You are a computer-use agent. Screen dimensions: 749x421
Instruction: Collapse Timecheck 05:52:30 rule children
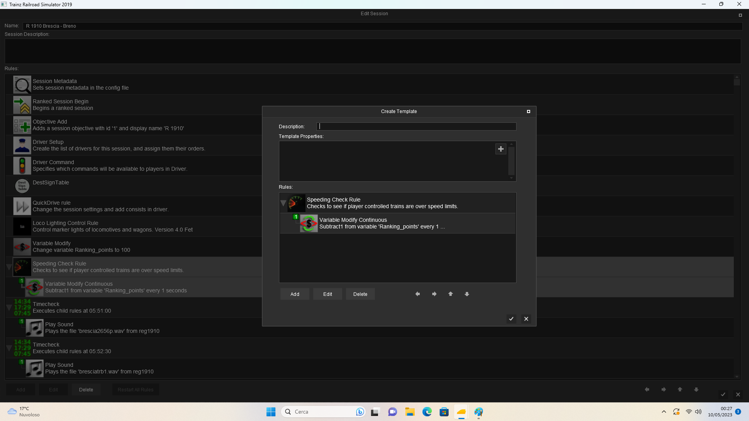pos(9,348)
